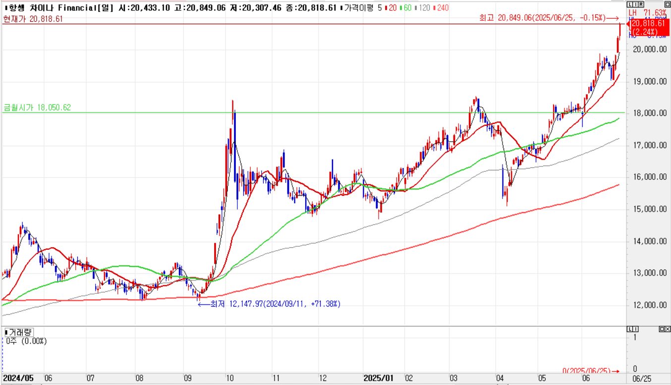Close the volume pane
Image resolution: width=671 pixels, height=385 pixels.
click(x=667, y=330)
